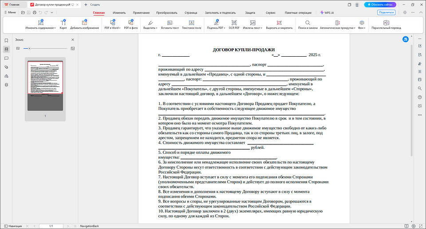Open the Защита ribbon tab

[x=250, y=13]
